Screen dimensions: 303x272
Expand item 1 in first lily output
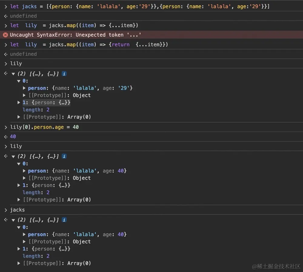[x=19, y=103]
